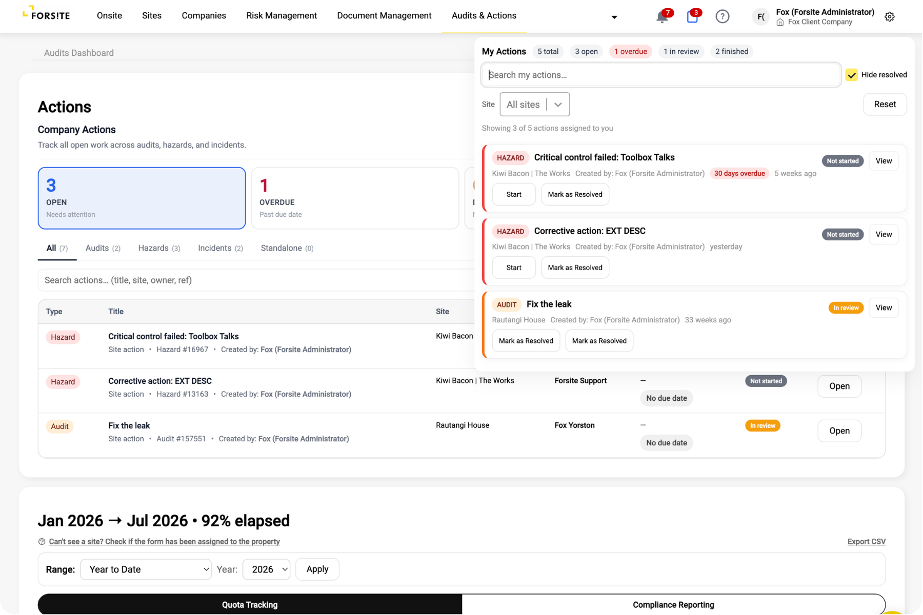This screenshot has height=615, width=923.
Task: Click the Title column header
Action: coord(116,312)
